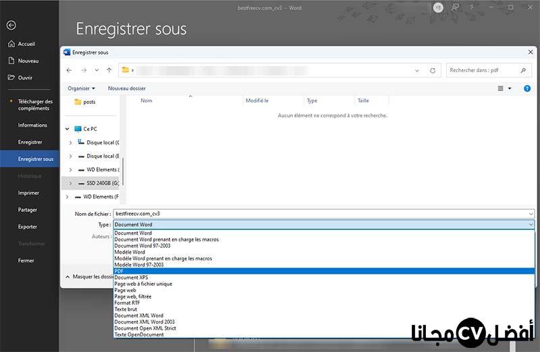Choose Modèle Word file type
Image resolution: width=540 pixels, height=352 pixels.
[324, 252]
